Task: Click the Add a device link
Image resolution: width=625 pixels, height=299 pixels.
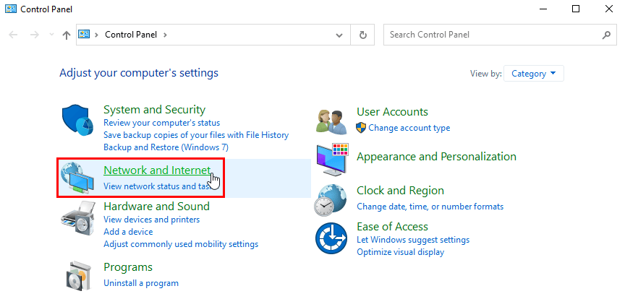Action: pyautogui.click(x=128, y=232)
